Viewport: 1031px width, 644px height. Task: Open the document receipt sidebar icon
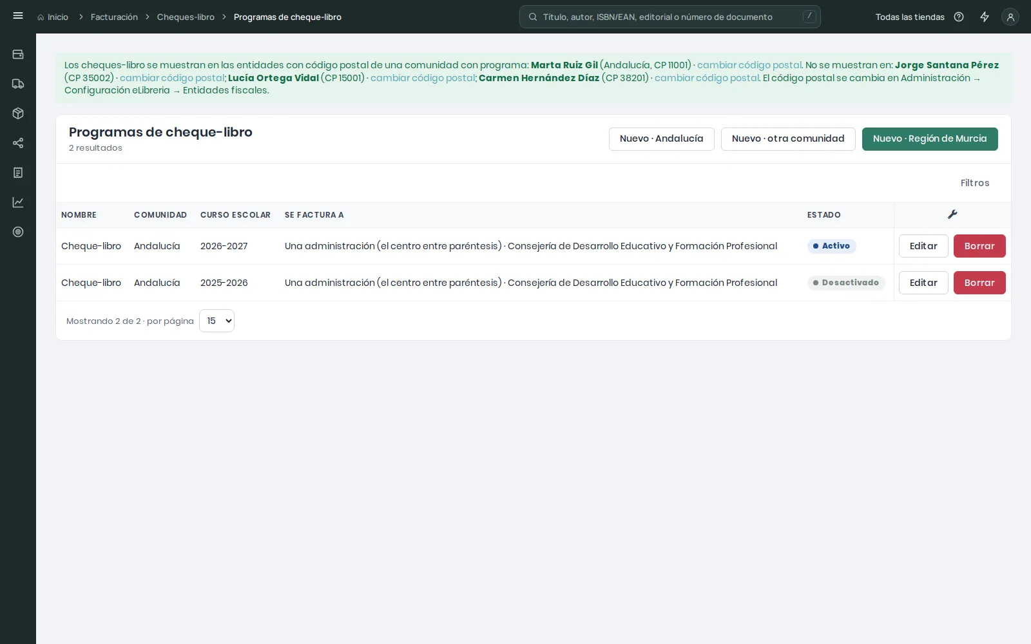tap(18, 173)
